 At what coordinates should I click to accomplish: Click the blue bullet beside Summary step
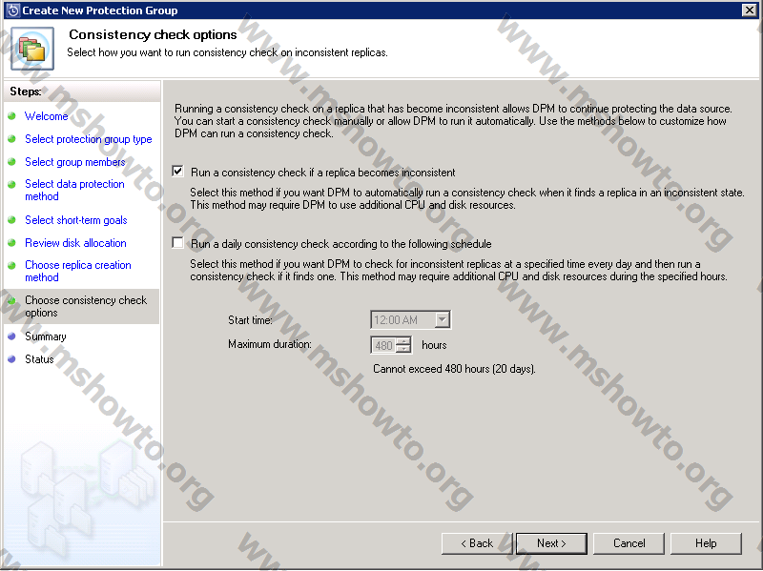[12, 336]
